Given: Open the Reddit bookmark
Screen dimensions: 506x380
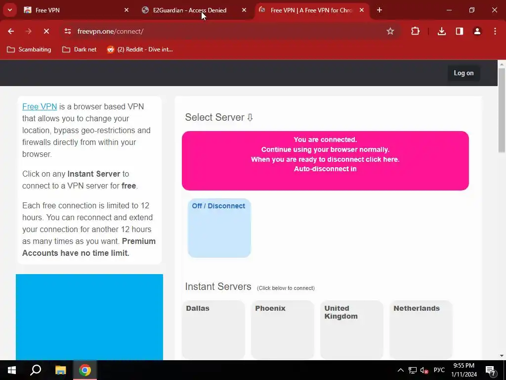Looking at the screenshot, I should 140,49.
